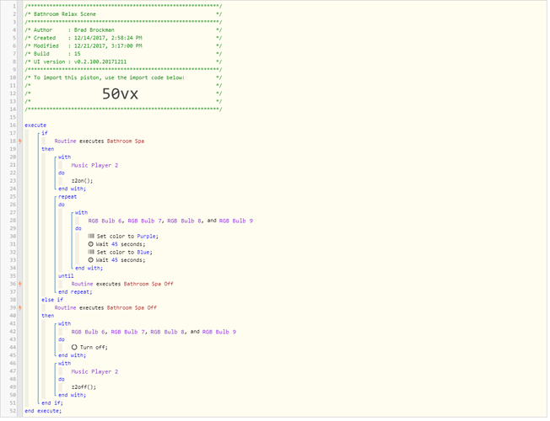Click 'end execute;' on line 52

point(43,411)
